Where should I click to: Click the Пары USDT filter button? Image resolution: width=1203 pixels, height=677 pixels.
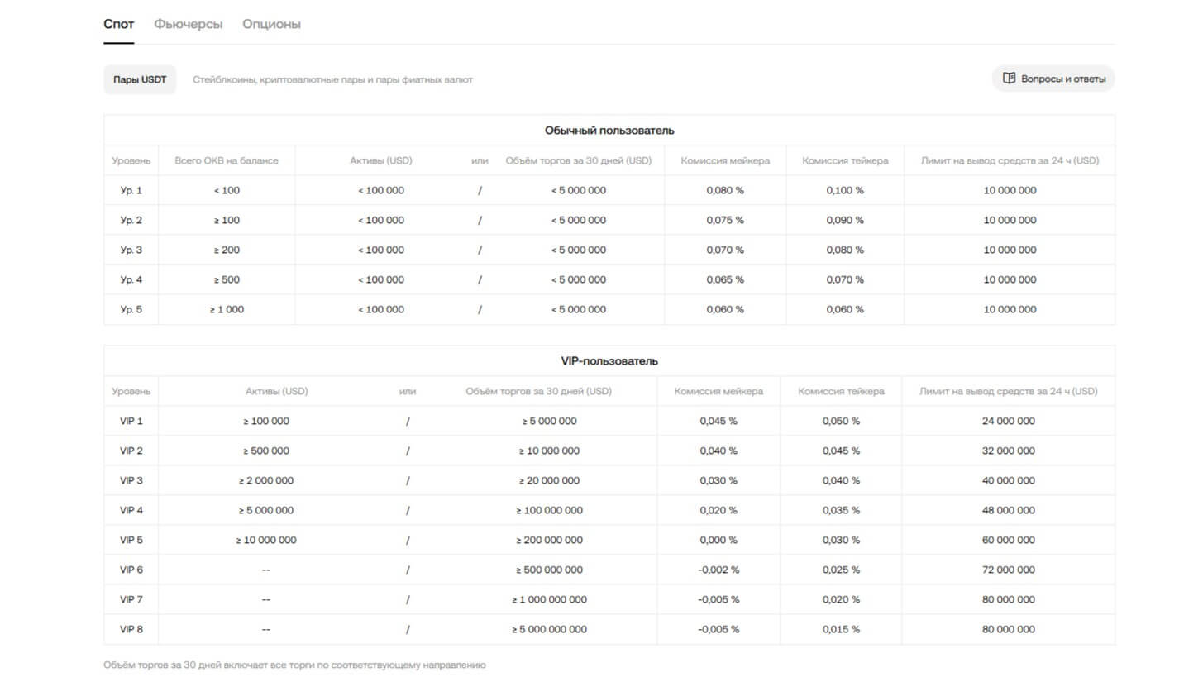(x=140, y=79)
